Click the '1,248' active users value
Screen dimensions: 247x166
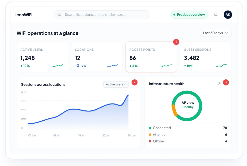tap(27, 58)
